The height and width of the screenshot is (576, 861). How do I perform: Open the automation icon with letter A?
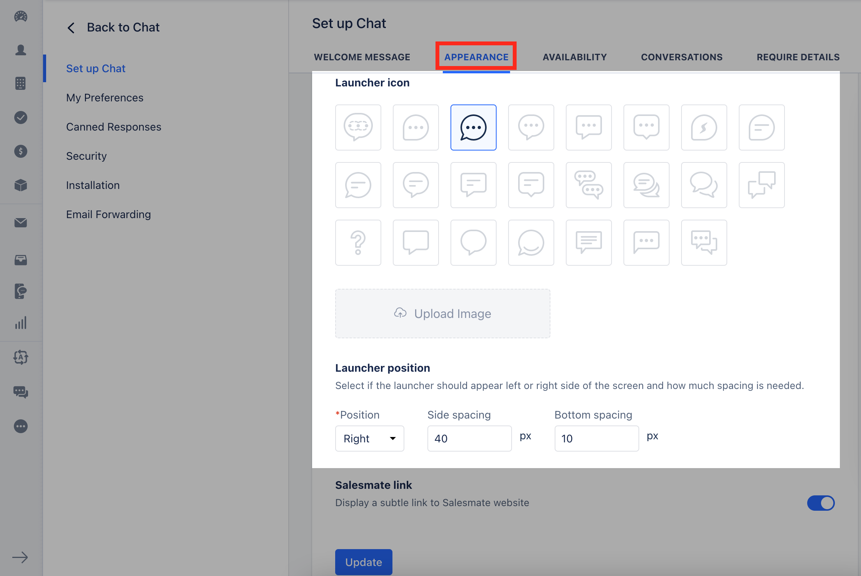pos(21,358)
